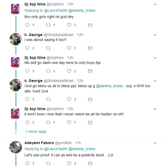The image size is (166, 166).
Task: Open @LauraTashh profile link in Adeyemi's reply
Action: click(x=55, y=149)
